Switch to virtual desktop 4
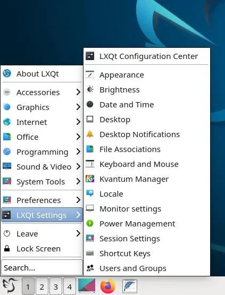Screen dimensions: 225x295 tap(70, 286)
